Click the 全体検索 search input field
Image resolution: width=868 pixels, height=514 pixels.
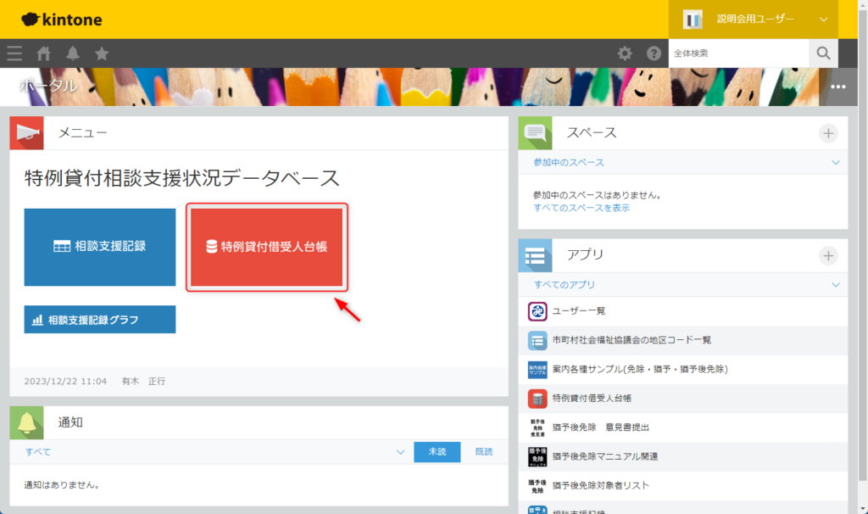point(737,53)
